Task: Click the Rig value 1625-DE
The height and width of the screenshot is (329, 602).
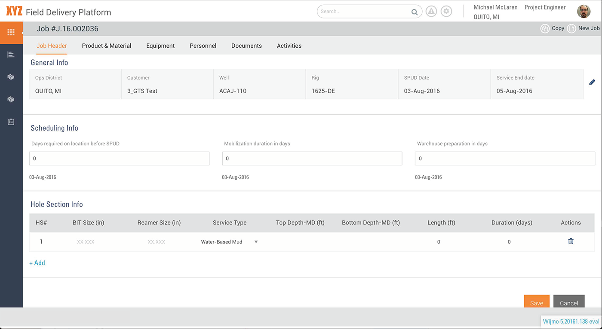Action: pyautogui.click(x=323, y=91)
